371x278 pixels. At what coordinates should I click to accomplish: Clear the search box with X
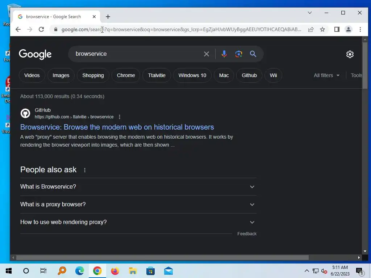tap(206, 54)
